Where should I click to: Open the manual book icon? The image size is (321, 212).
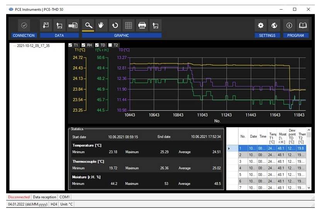[303, 25]
